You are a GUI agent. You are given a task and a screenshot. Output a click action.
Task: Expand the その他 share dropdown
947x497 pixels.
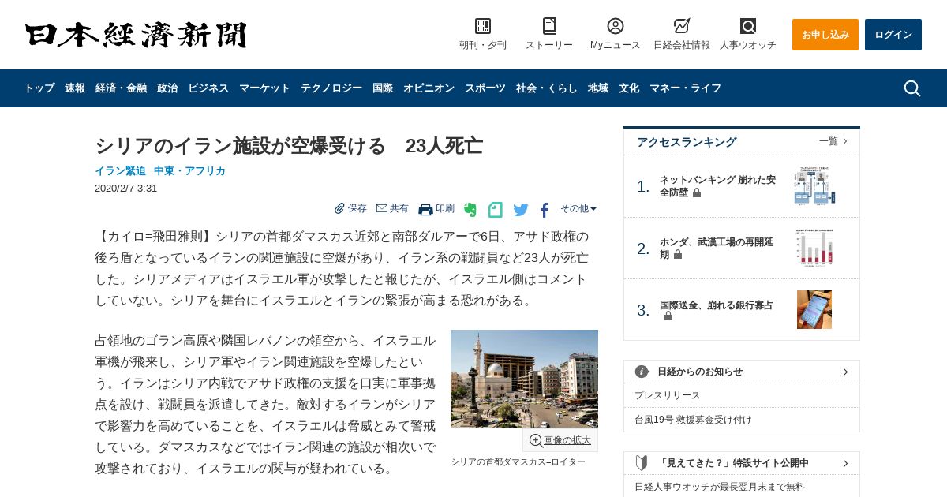pyautogui.click(x=578, y=208)
